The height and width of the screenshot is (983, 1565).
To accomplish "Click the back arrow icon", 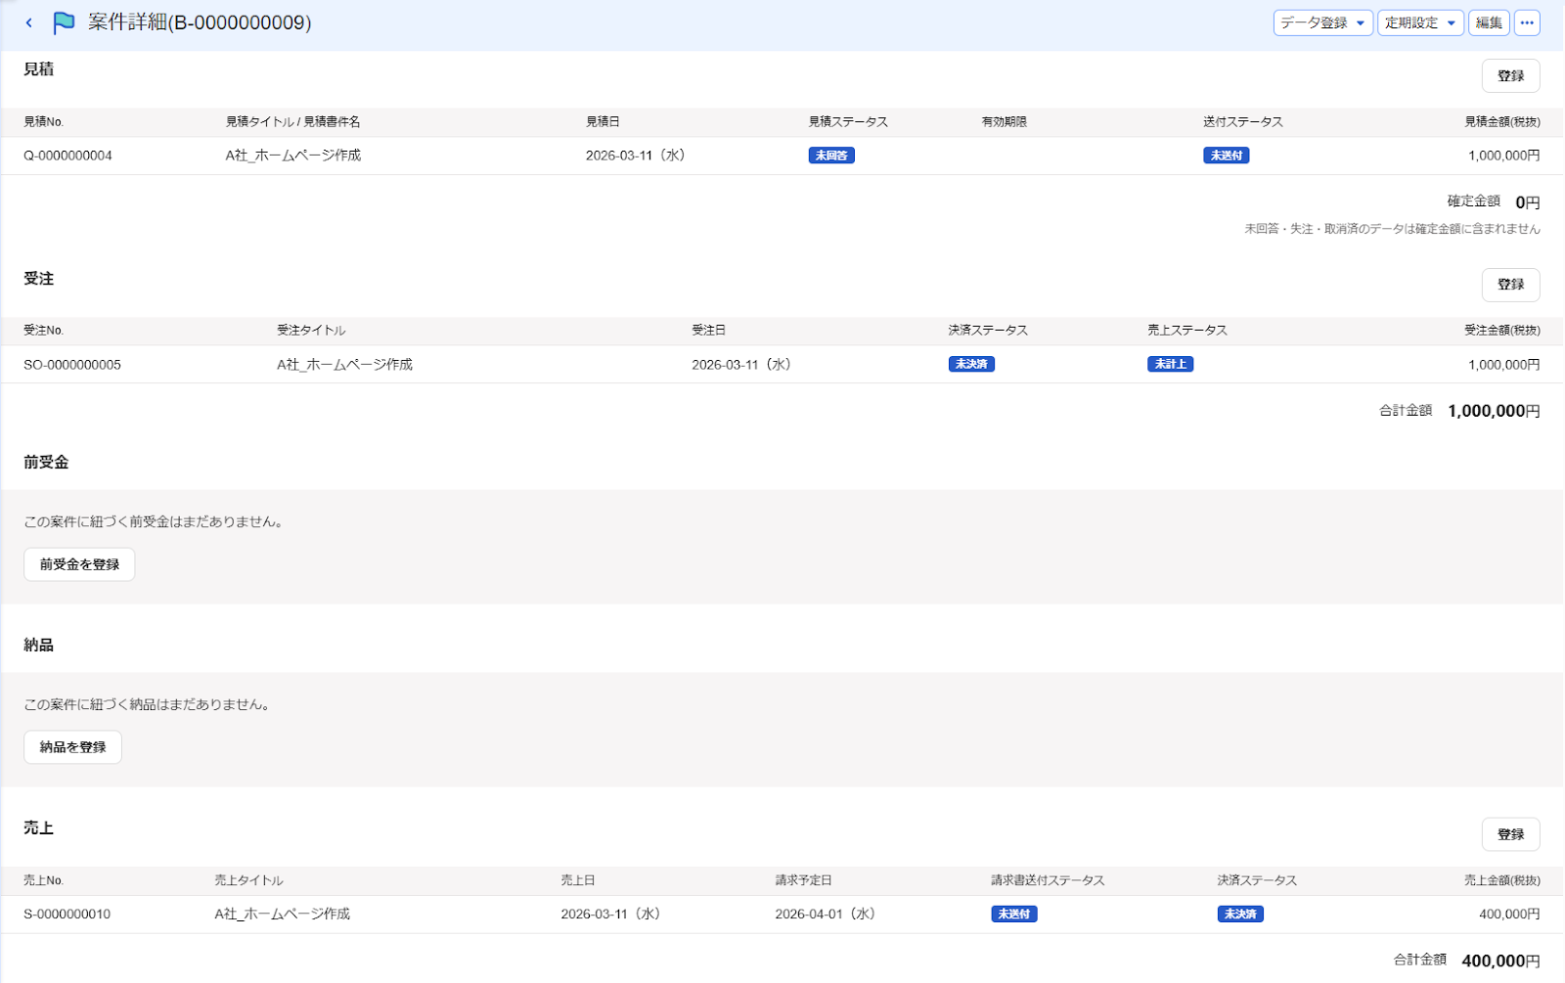I will coord(29,22).
